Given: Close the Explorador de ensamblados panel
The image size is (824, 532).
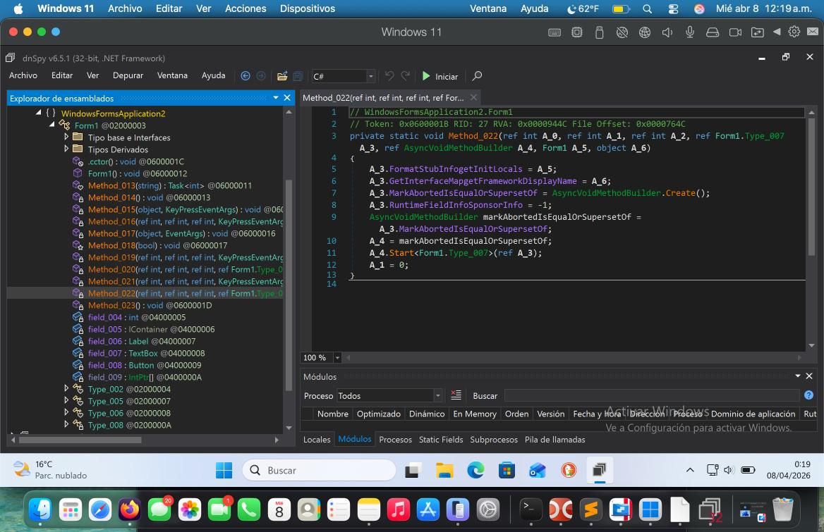Looking at the screenshot, I should pyautogui.click(x=287, y=98).
